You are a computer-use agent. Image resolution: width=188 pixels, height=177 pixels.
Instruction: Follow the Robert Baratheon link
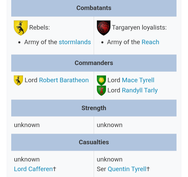click(64, 80)
